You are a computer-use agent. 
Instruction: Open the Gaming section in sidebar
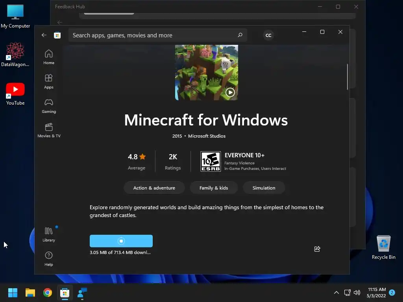[48, 106]
